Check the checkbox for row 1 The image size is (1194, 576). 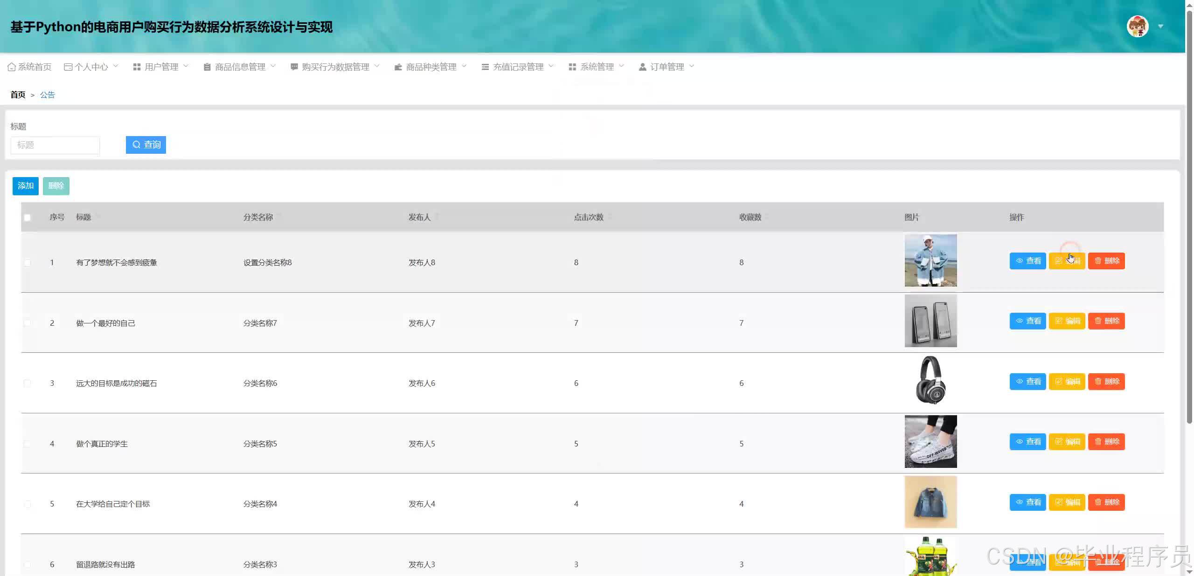click(27, 263)
